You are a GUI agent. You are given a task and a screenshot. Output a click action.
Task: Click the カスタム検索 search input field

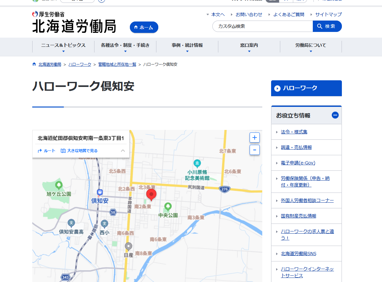262,26
